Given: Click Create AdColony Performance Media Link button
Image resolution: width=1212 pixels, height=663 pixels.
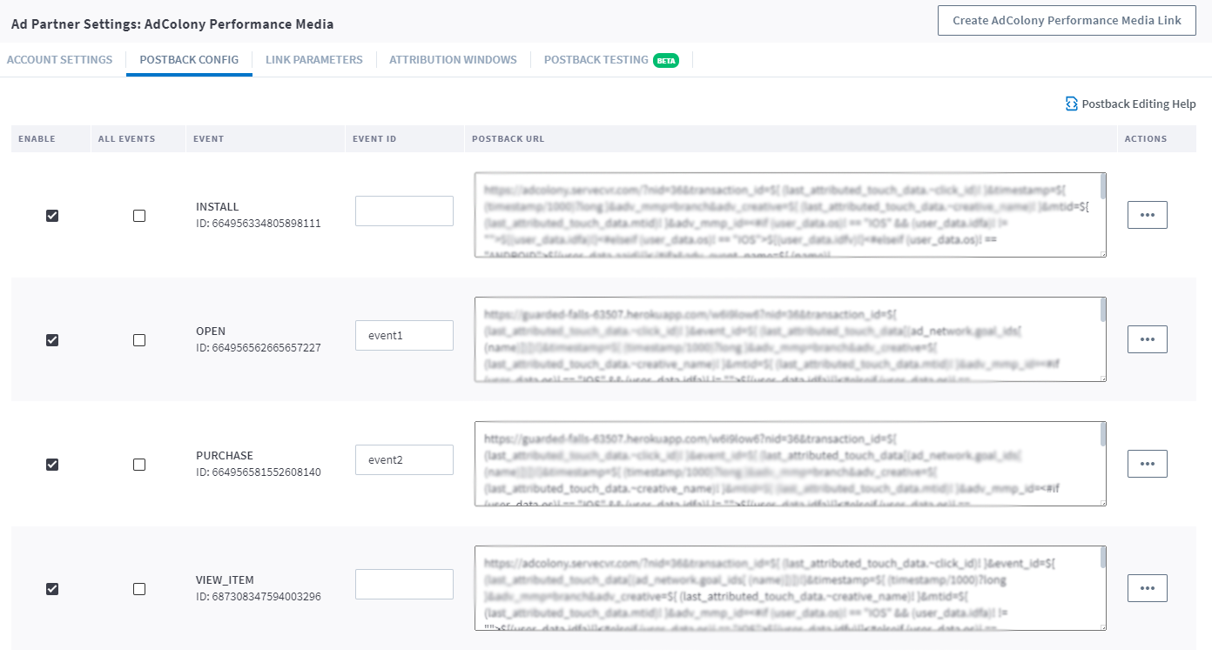Looking at the screenshot, I should tap(1067, 21).
